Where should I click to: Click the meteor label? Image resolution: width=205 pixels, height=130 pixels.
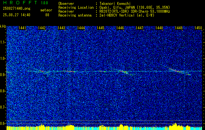coord(46,10)
